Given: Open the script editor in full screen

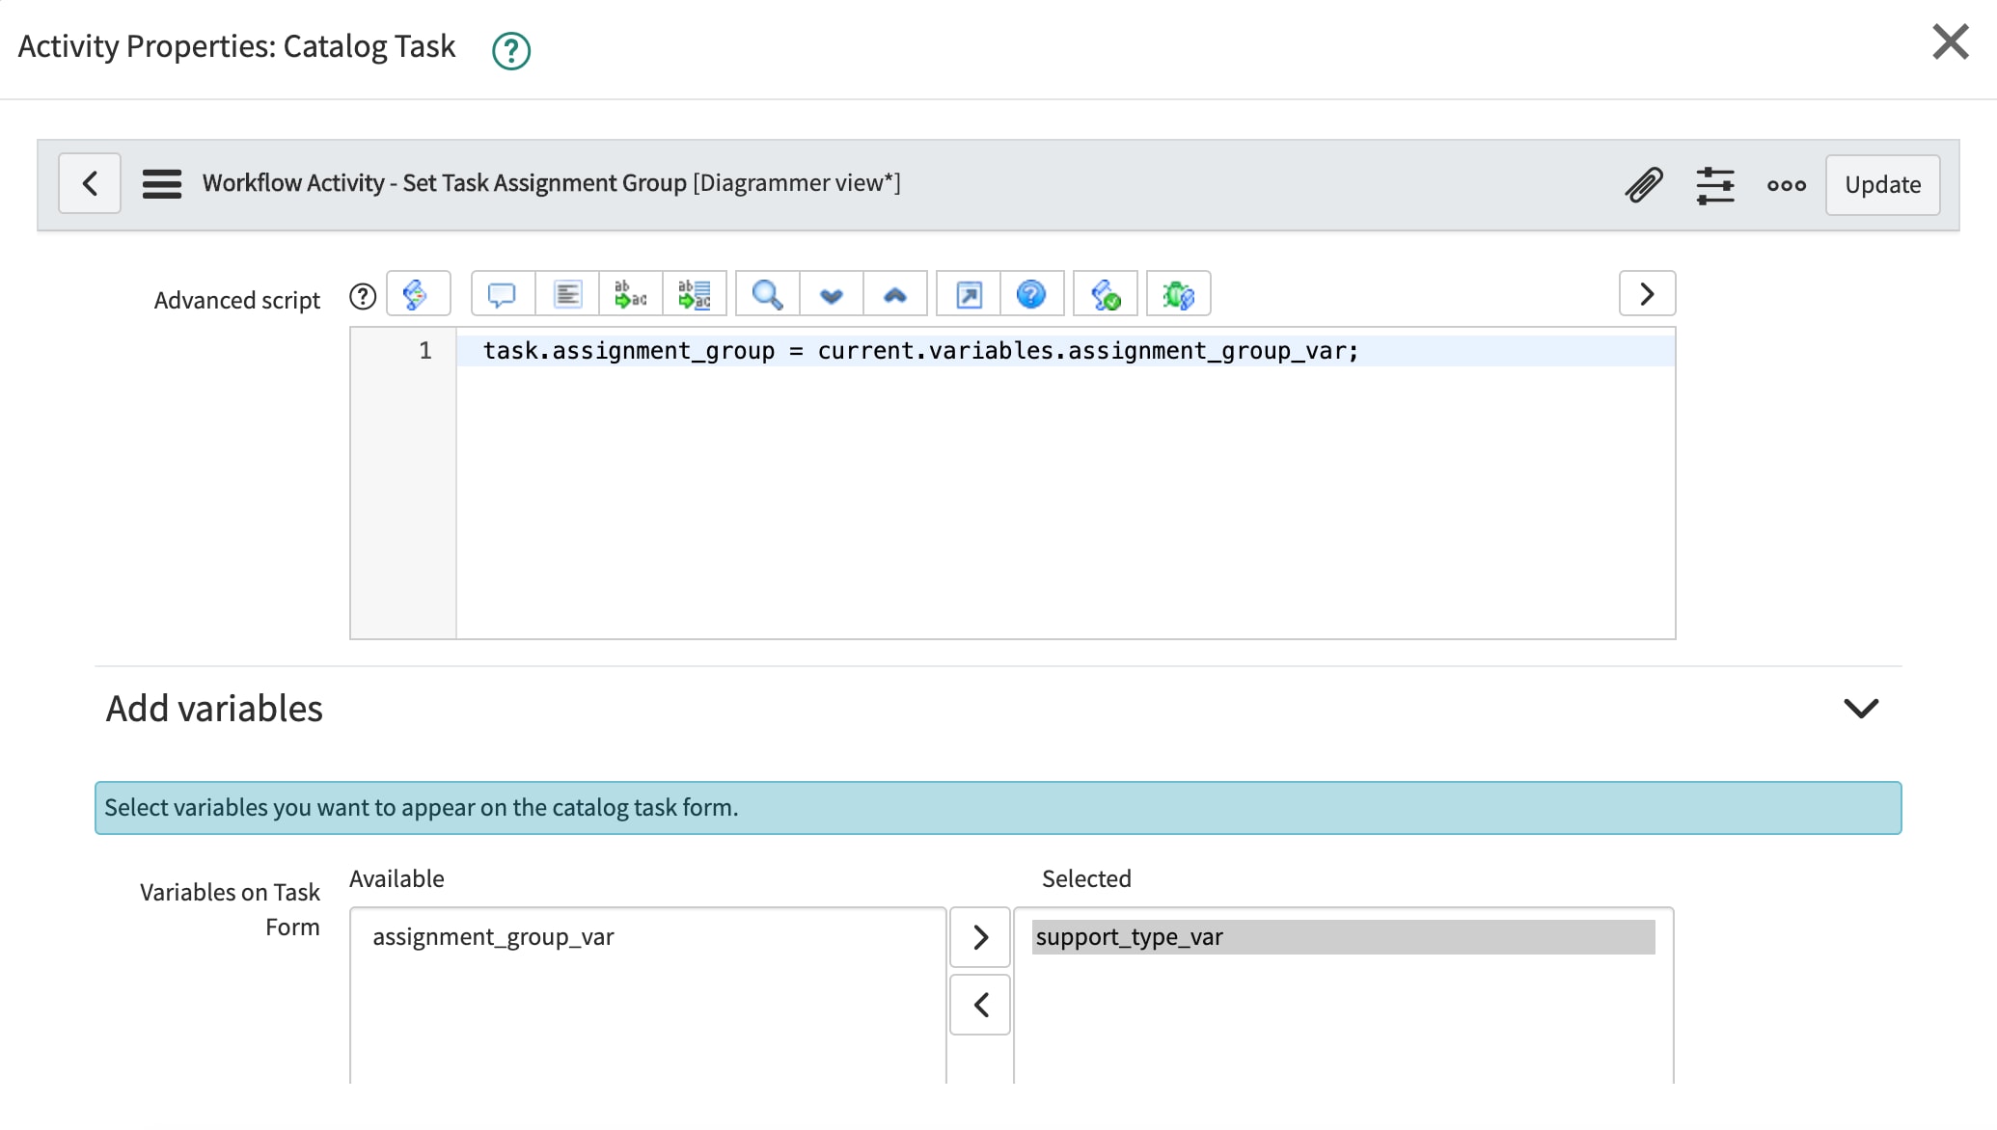Looking at the screenshot, I should (969, 294).
